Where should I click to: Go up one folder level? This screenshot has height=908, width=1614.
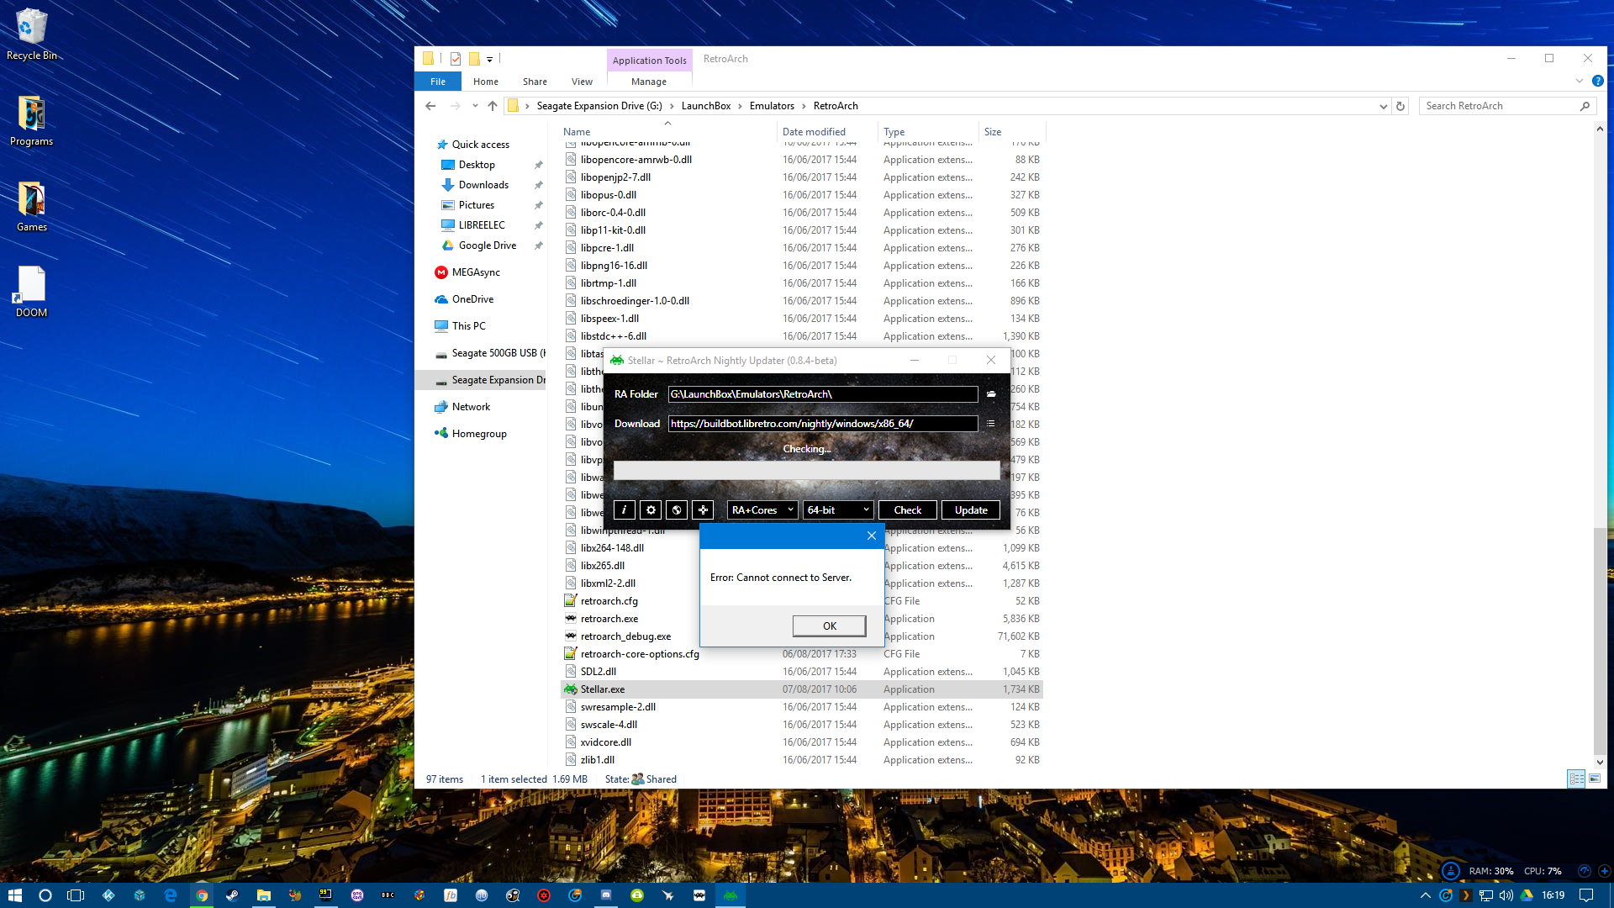coord(493,106)
